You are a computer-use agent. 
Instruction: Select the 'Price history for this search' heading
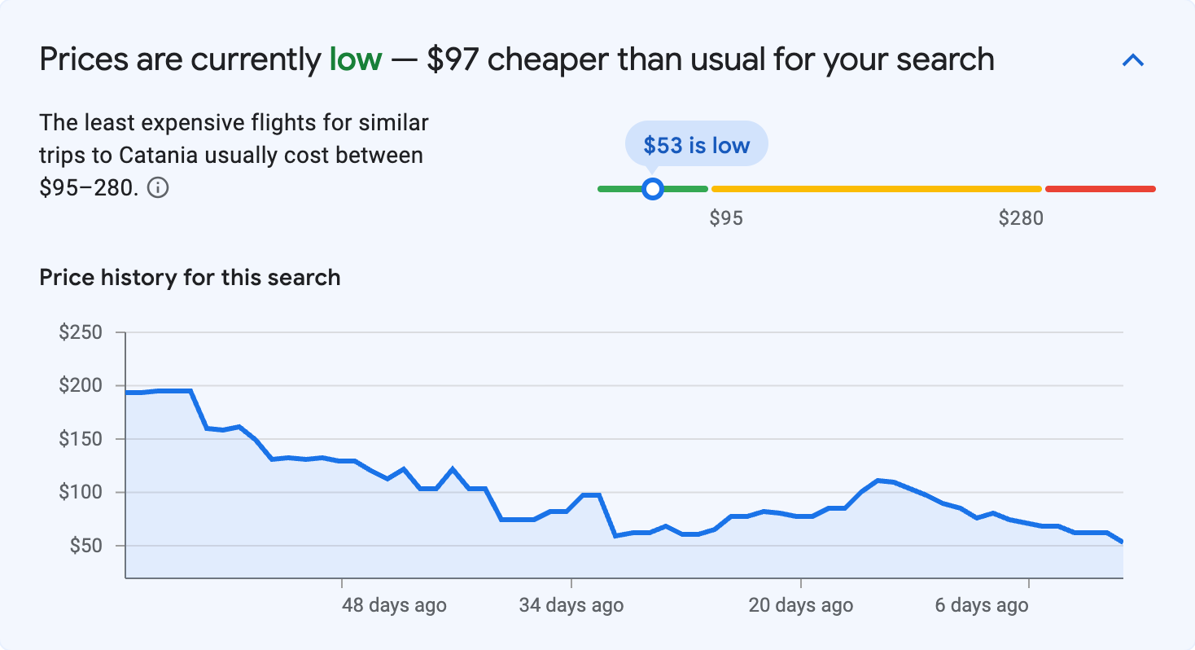click(190, 277)
